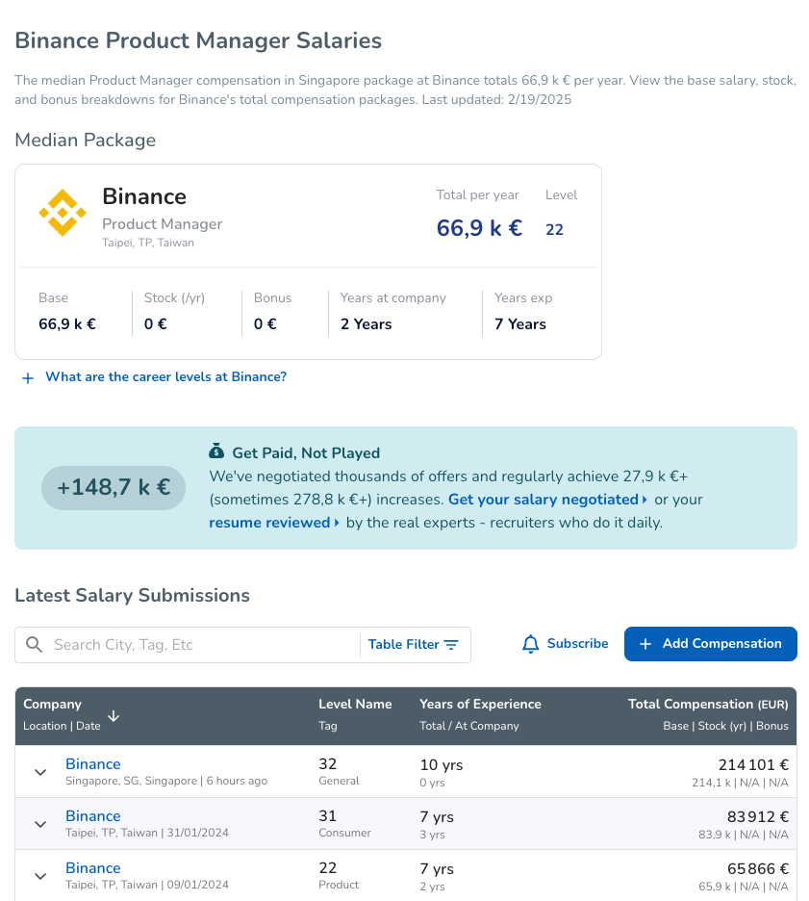Click the Years of Experience column header
Screen dimensions: 809x901
coord(481,704)
